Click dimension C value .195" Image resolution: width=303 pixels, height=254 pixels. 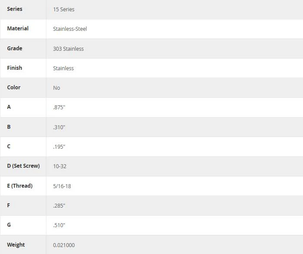59,147
